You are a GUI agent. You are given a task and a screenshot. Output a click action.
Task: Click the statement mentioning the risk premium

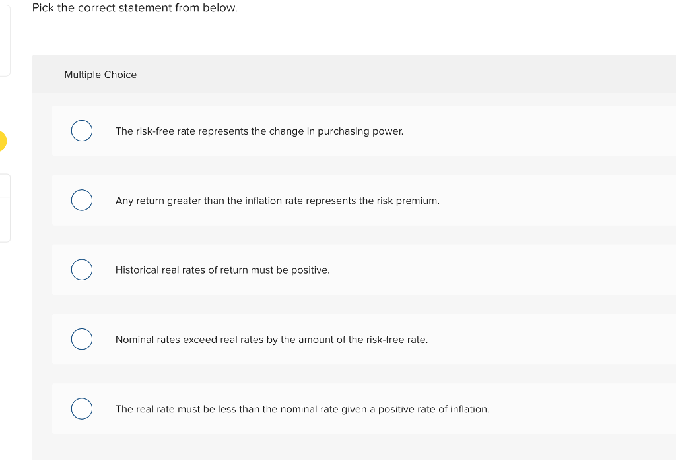point(277,201)
